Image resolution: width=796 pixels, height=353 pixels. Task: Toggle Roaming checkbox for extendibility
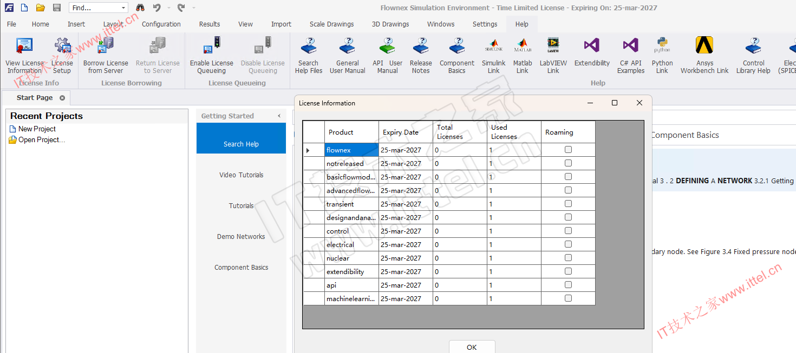(x=568, y=271)
